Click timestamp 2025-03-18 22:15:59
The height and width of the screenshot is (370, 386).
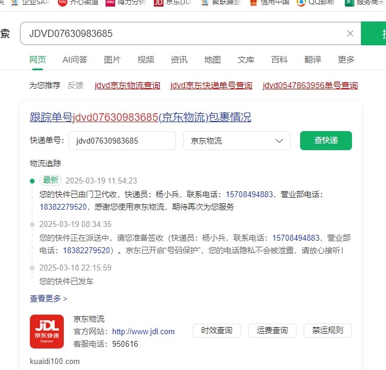click(x=75, y=268)
